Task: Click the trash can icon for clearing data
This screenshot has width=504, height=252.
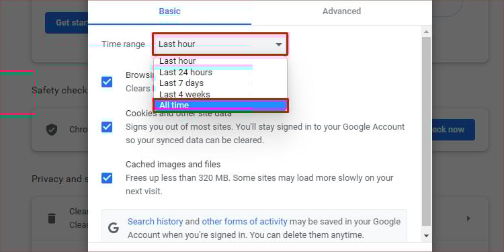Action: pos(52,218)
